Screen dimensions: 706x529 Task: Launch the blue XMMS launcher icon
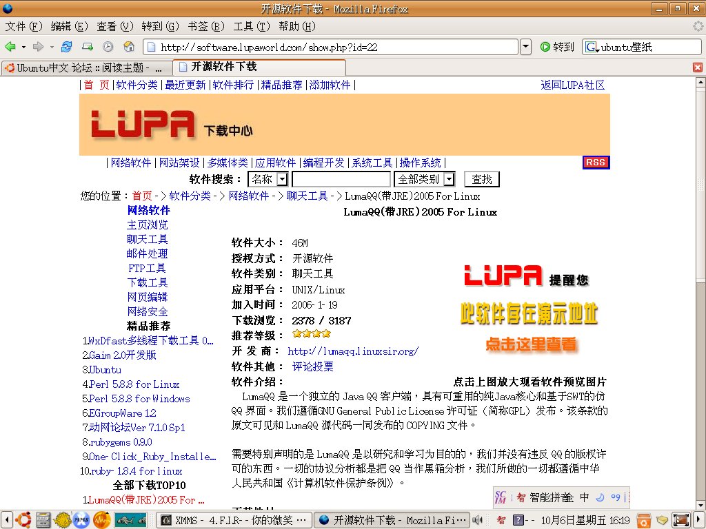(81, 520)
